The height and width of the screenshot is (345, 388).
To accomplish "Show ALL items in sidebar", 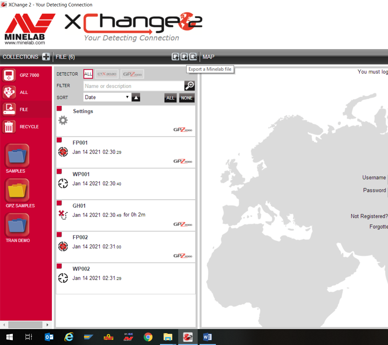I will click(26, 92).
